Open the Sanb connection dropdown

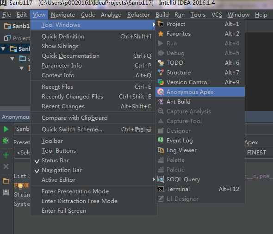pyautogui.click(x=22, y=129)
